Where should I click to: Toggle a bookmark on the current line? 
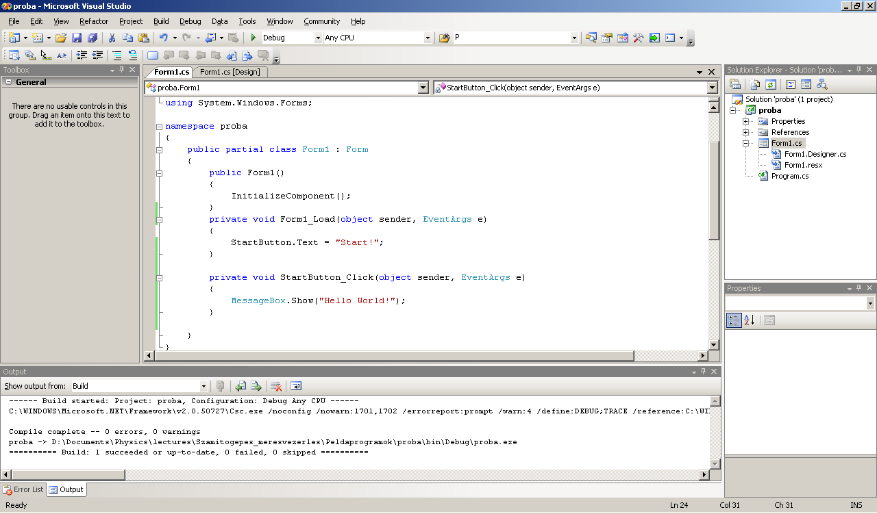point(153,55)
